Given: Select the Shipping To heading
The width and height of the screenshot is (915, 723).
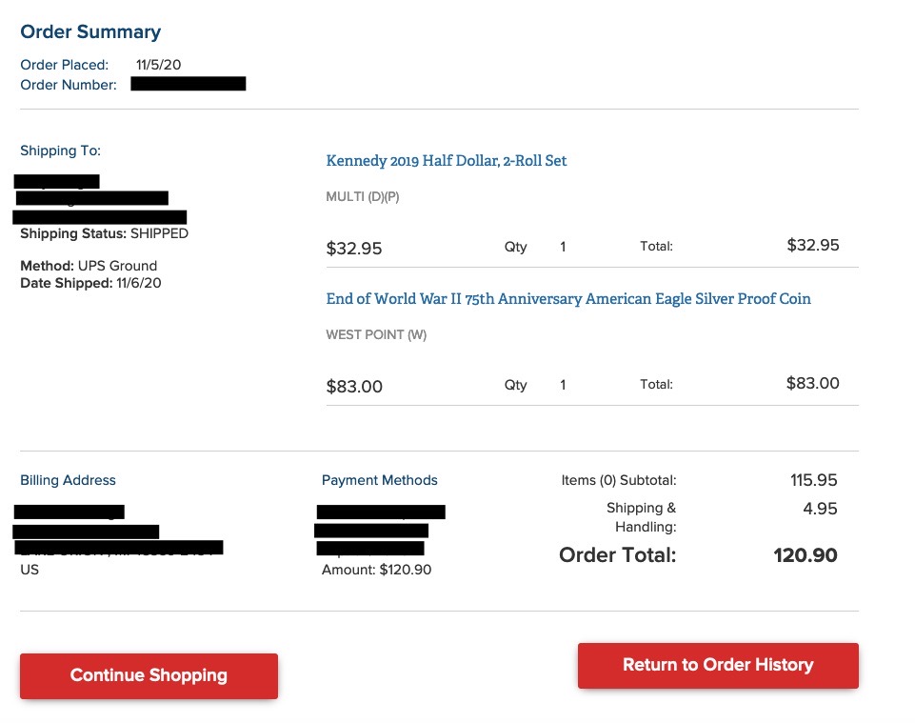Looking at the screenshot, I should tap(60, 151).
